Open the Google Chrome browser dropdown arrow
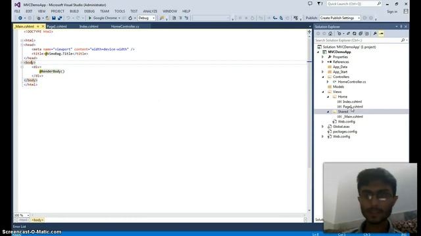 [x=119, y=18]
